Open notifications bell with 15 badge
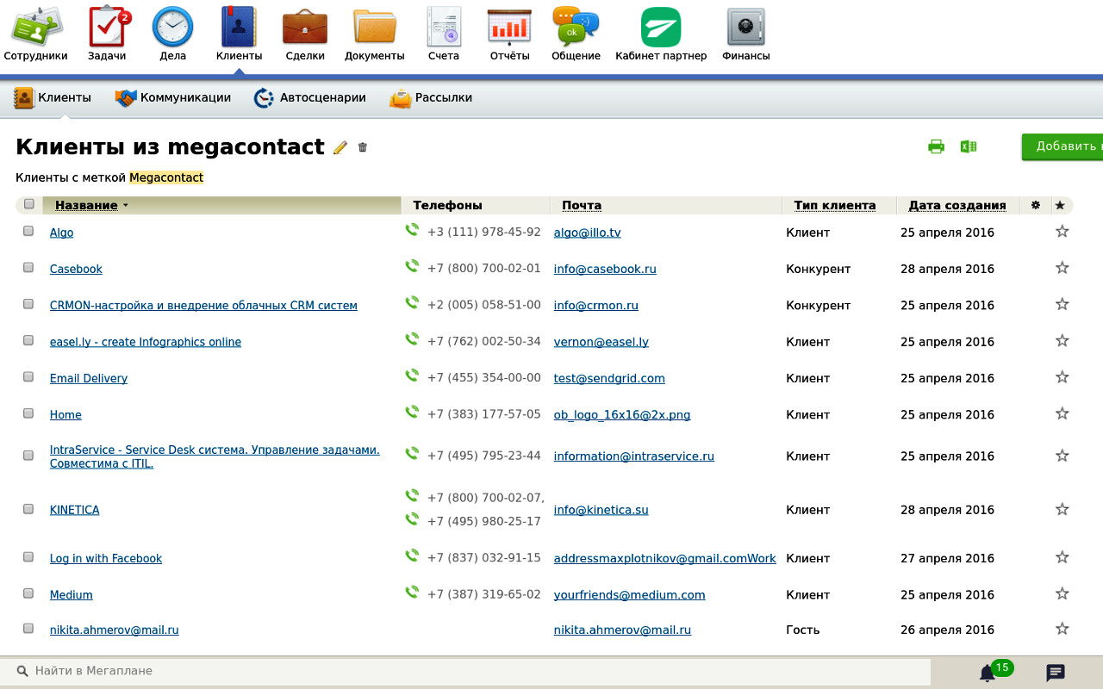Viewport: 1103px width, 689px height. pos(988,673)
